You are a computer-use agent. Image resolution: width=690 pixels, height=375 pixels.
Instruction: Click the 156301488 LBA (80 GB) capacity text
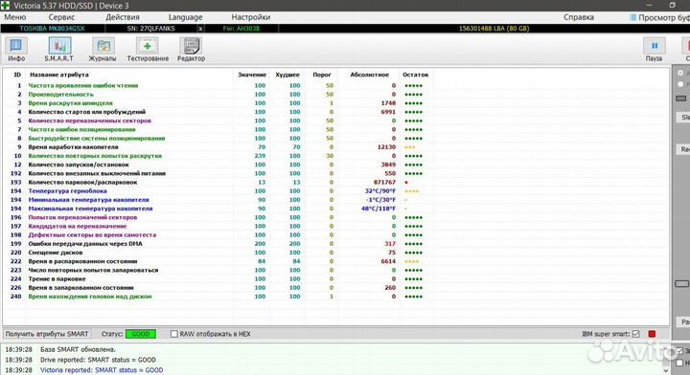[494, 29]
